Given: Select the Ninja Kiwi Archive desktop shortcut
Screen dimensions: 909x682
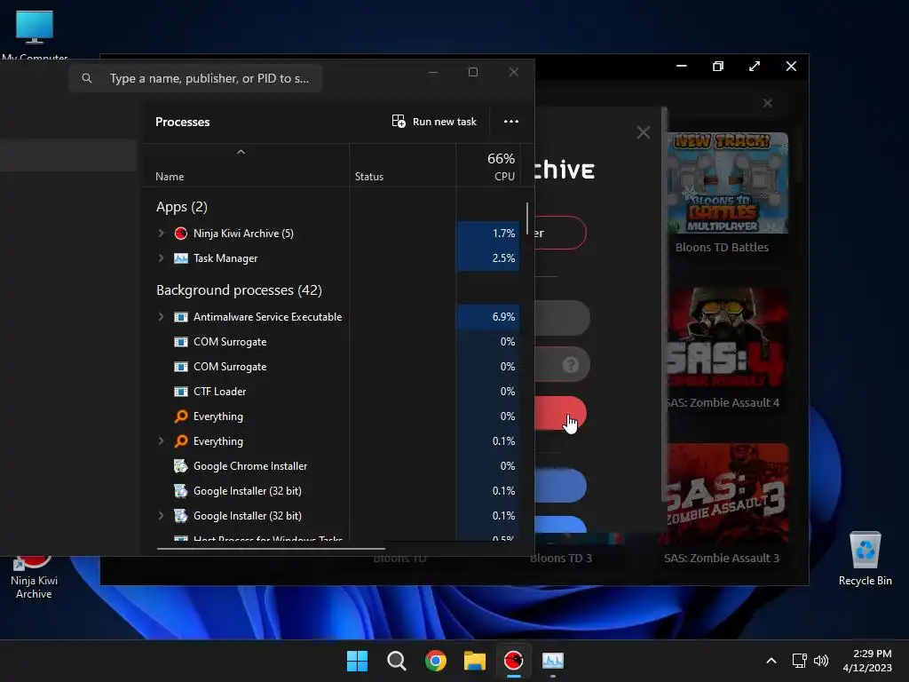Looking at the screenshot, I should click(x=34, y=578).
